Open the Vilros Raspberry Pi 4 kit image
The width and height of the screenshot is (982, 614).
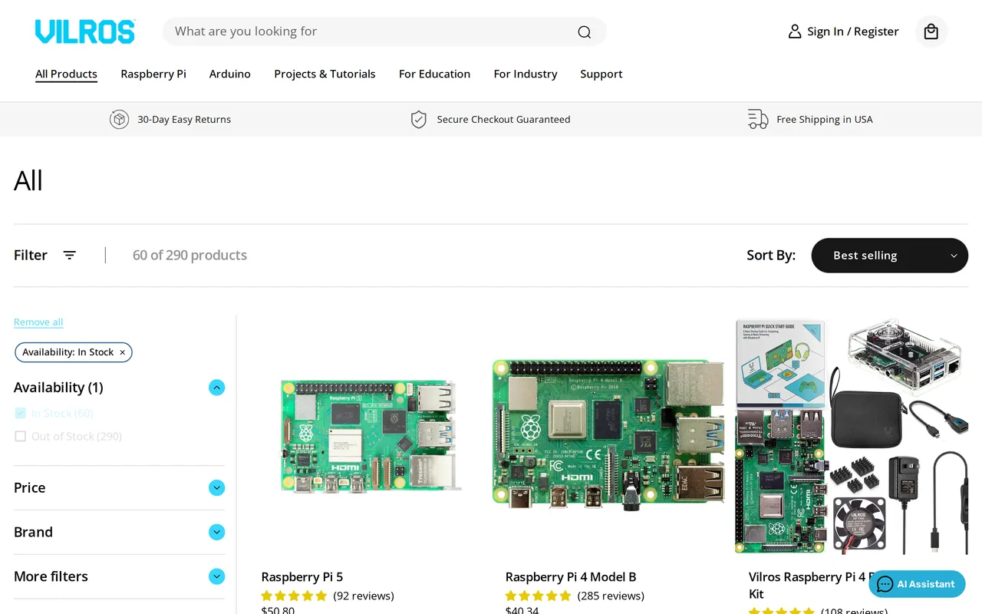[x=852, y=436]
